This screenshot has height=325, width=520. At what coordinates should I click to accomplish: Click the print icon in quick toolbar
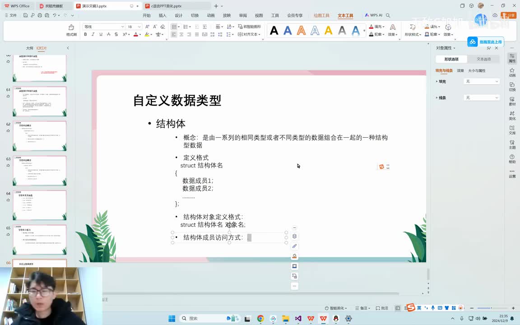(x=40, y=15)
